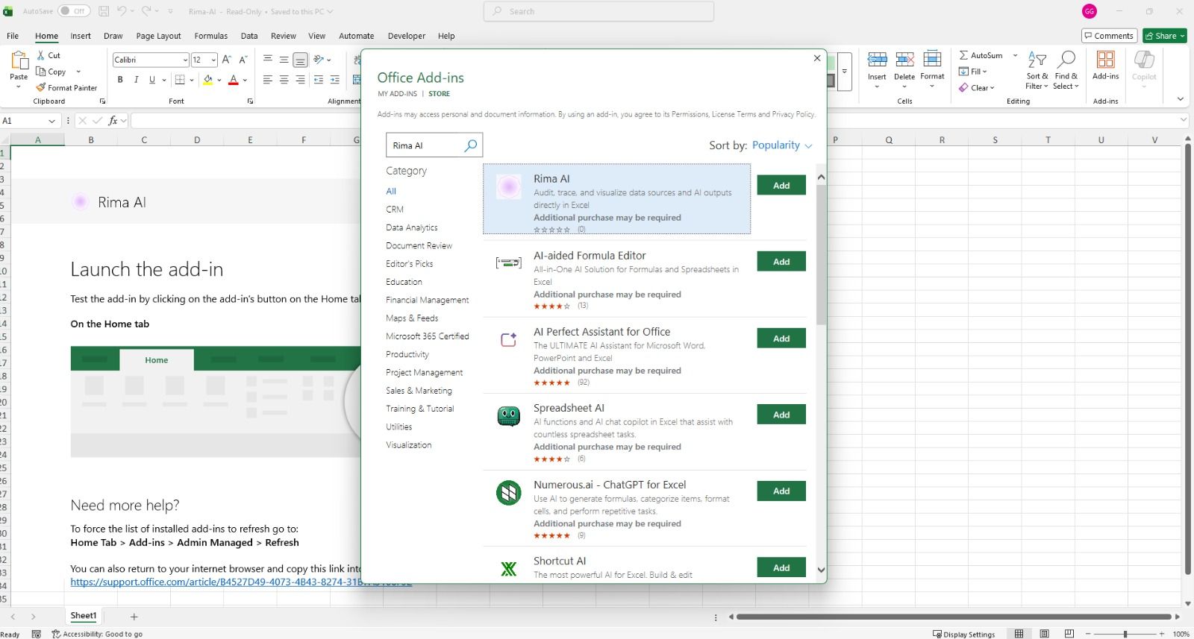
Task: Open the Formulas ribbon tab
Action: (x=211, y=36)
